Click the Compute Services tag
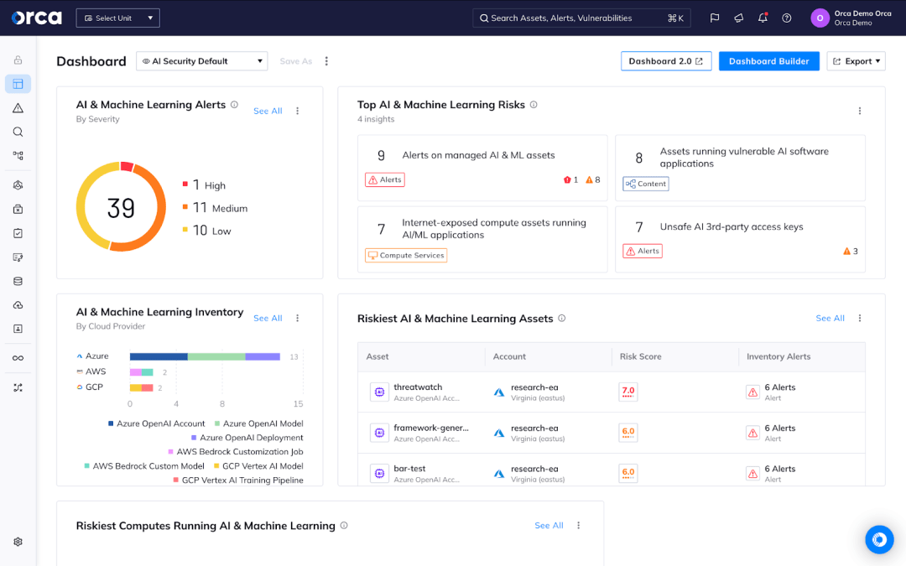 [406, 255]
